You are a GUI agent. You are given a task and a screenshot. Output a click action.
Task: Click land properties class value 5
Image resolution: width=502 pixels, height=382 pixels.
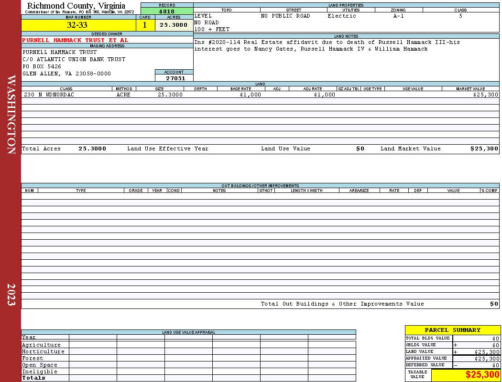pyautogui.click(x=460, y=16)
